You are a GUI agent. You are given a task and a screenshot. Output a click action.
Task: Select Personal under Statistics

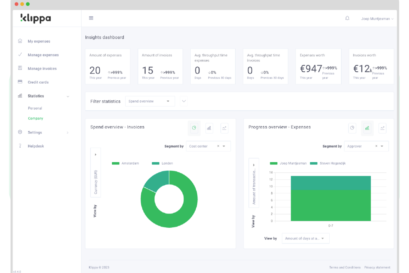[x=35, y=108]
